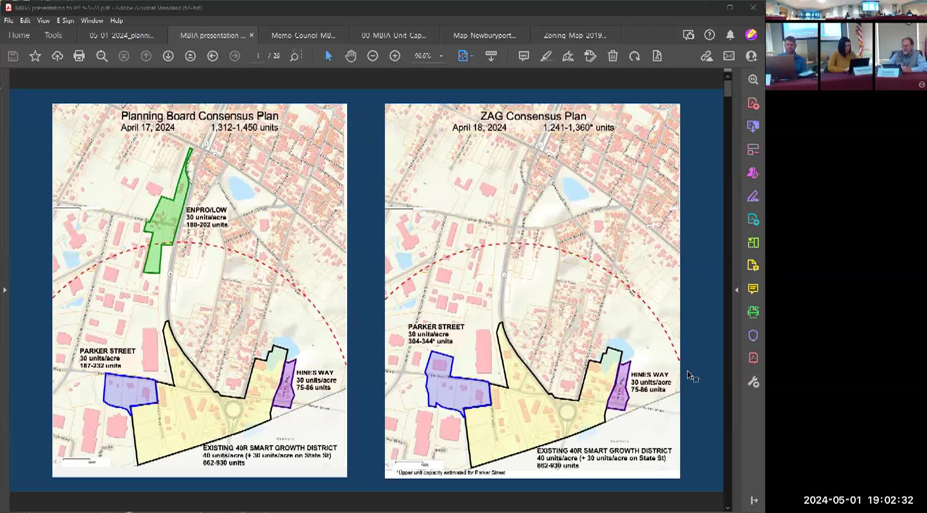
Task: Select the Hand pan tool
Action: [351, 56]
